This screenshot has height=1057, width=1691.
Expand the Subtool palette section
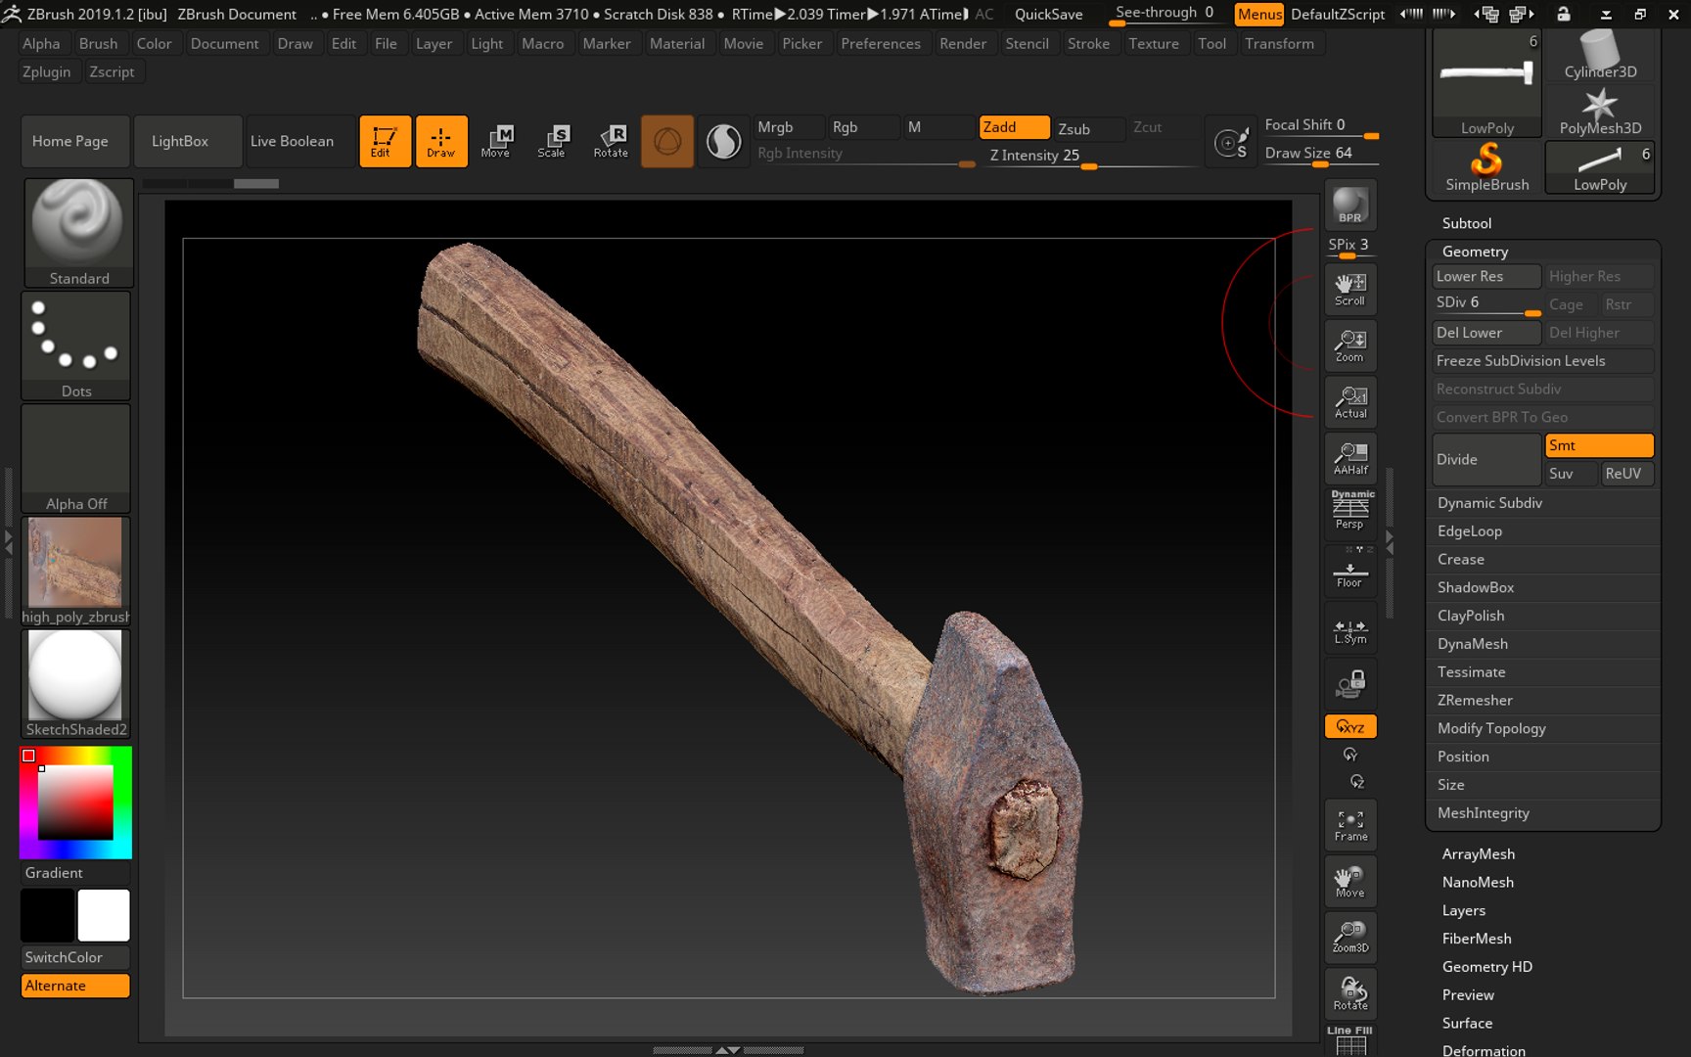click(x=1466, y=223)
